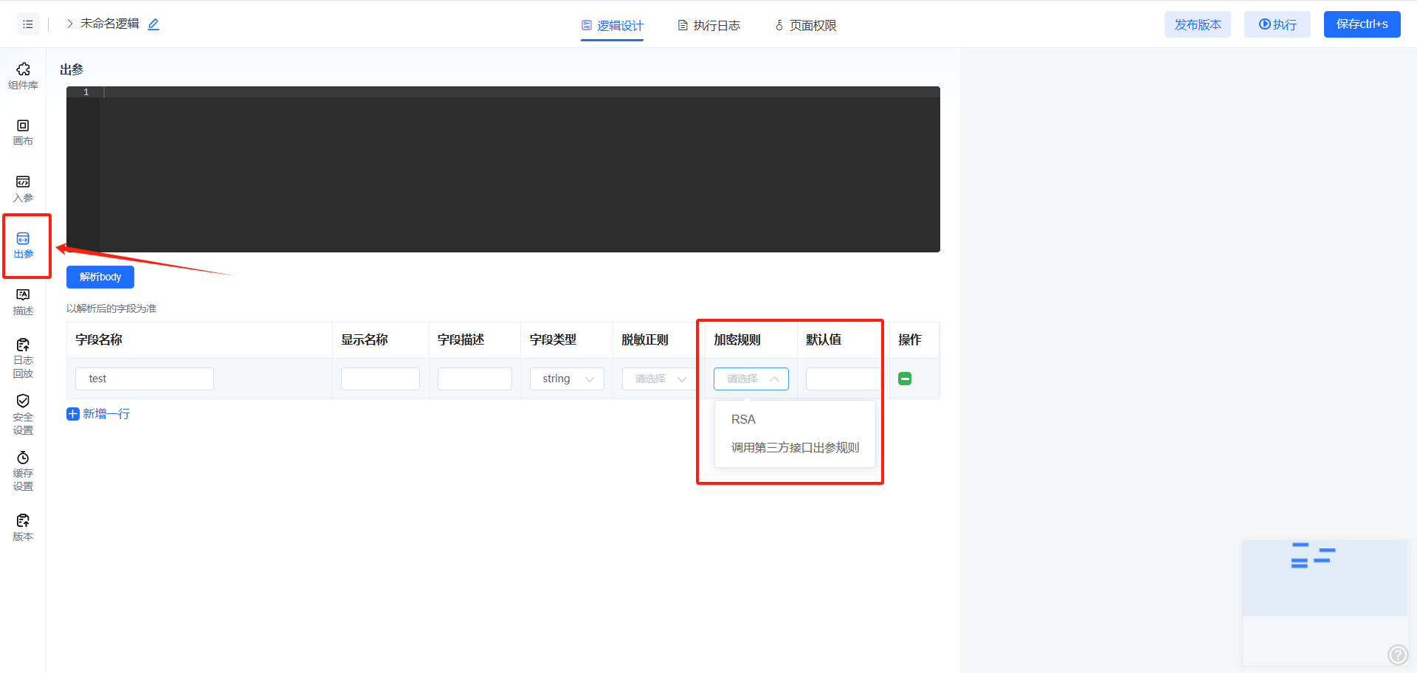Open the 安全设置 security settings panel
Screen dimensions: 1417x673
(23, 415)
